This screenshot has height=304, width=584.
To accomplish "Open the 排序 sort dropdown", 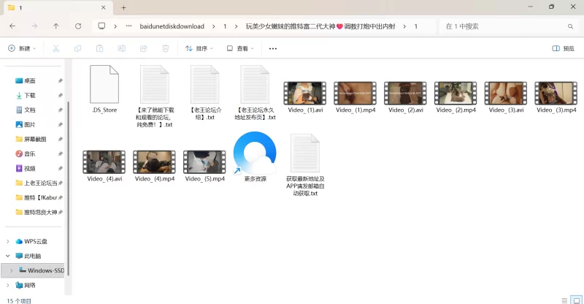I will (x=199, y=48).
